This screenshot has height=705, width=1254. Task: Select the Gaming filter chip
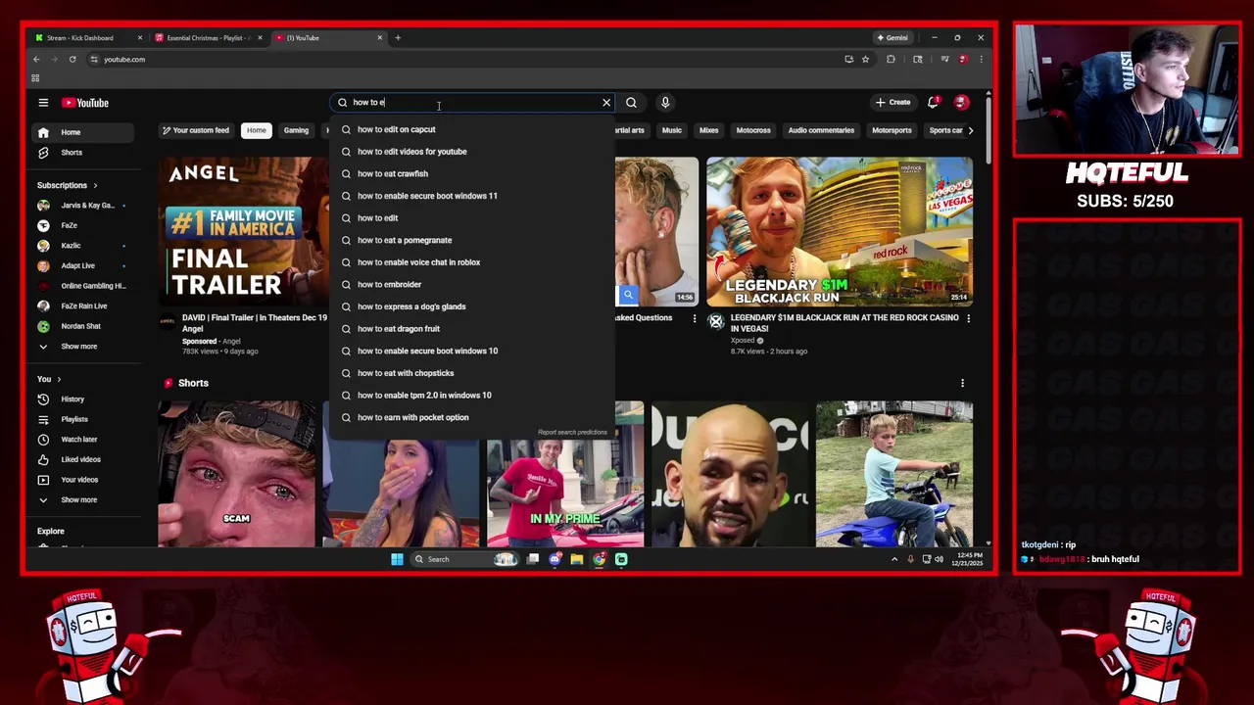296,130
